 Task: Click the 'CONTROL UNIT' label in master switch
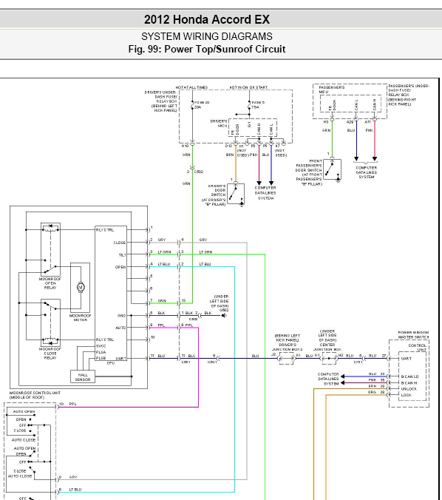coord(417,348)
